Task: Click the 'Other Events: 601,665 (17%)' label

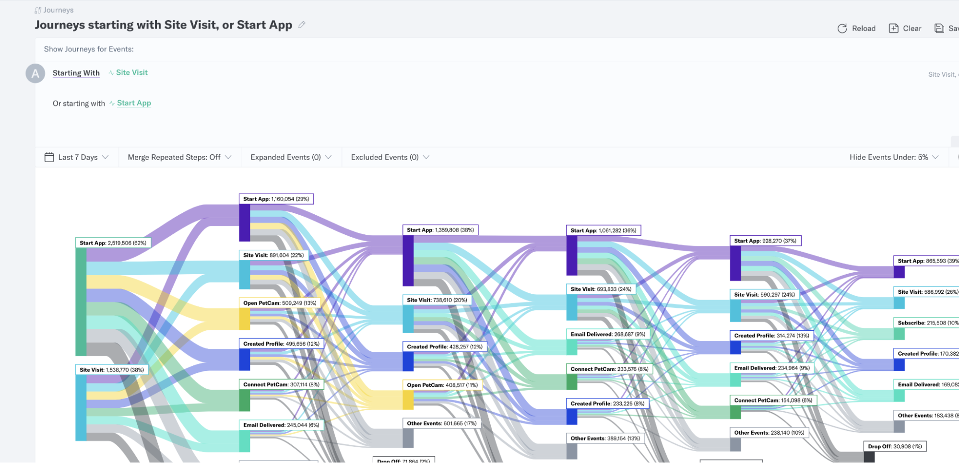Action: (442, 423)
